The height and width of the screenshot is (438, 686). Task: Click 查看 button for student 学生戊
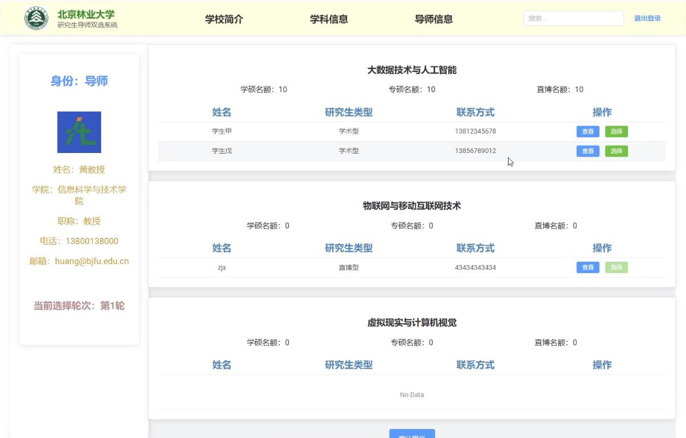[x=588, y=151]
